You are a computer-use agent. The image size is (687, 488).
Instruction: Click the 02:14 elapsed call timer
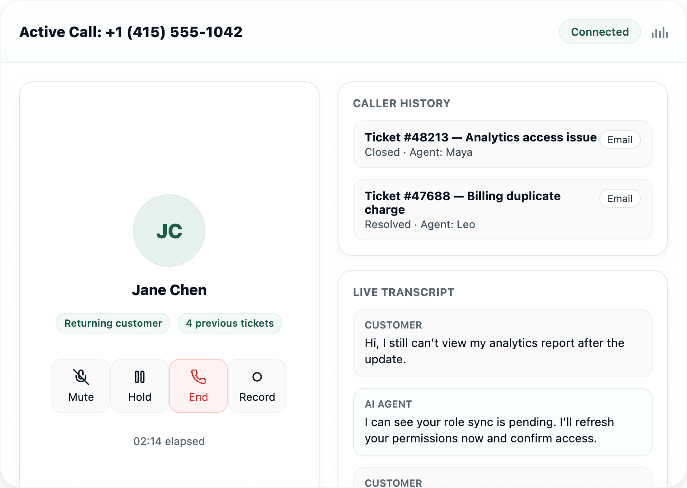(x=169, y=441)
